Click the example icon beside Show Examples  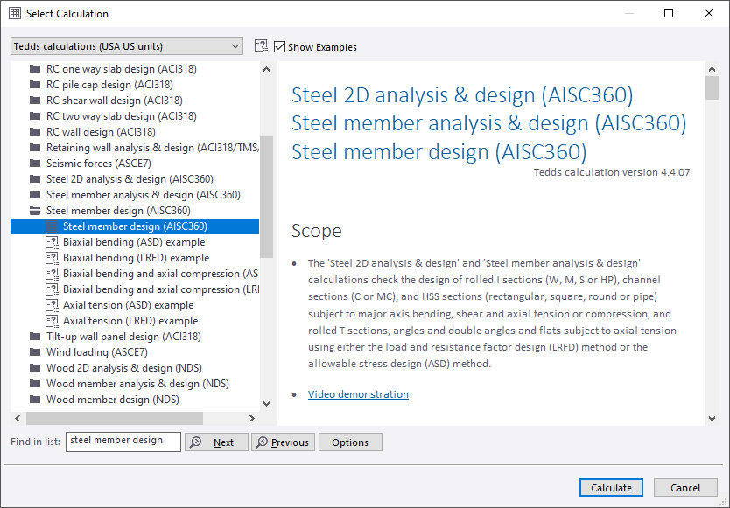[261, 46]
